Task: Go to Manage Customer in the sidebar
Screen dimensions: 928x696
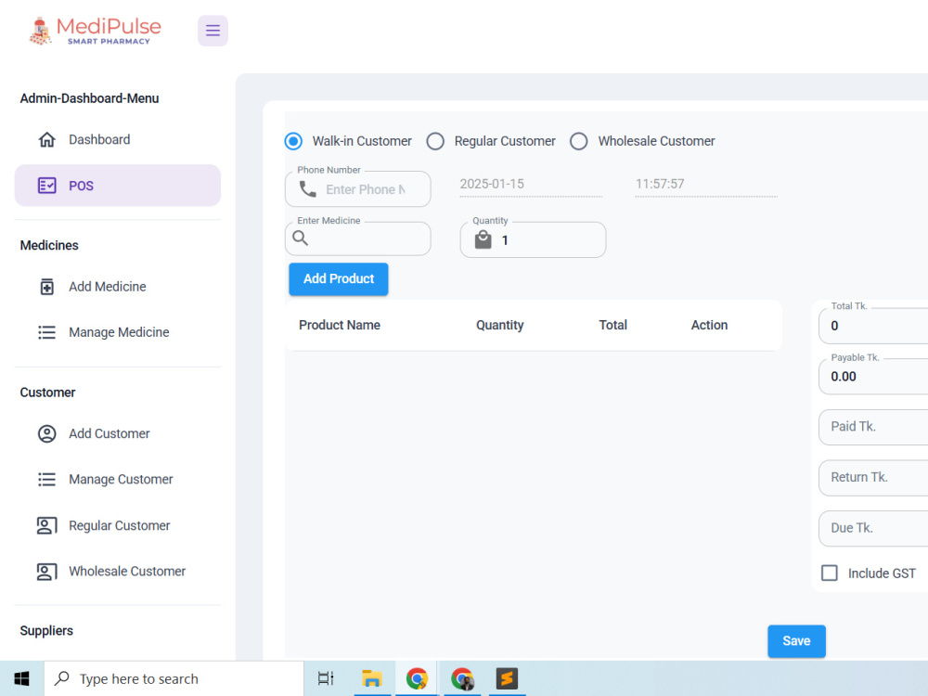Action: click(x=118, y=480)
